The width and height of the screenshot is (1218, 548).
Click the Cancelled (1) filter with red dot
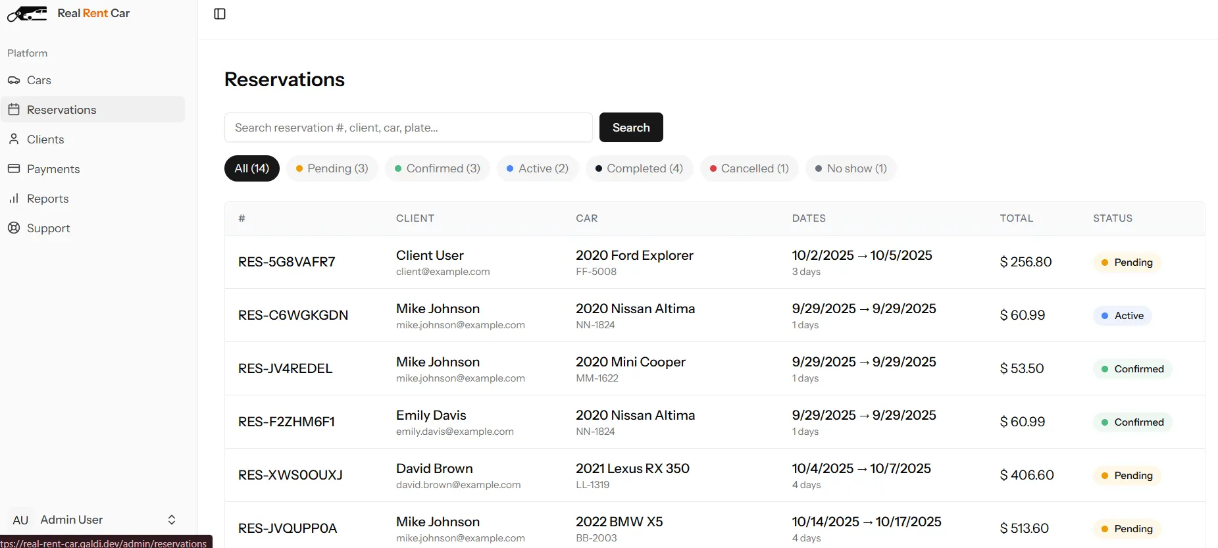pyautogui.click(x=749, y=168)
